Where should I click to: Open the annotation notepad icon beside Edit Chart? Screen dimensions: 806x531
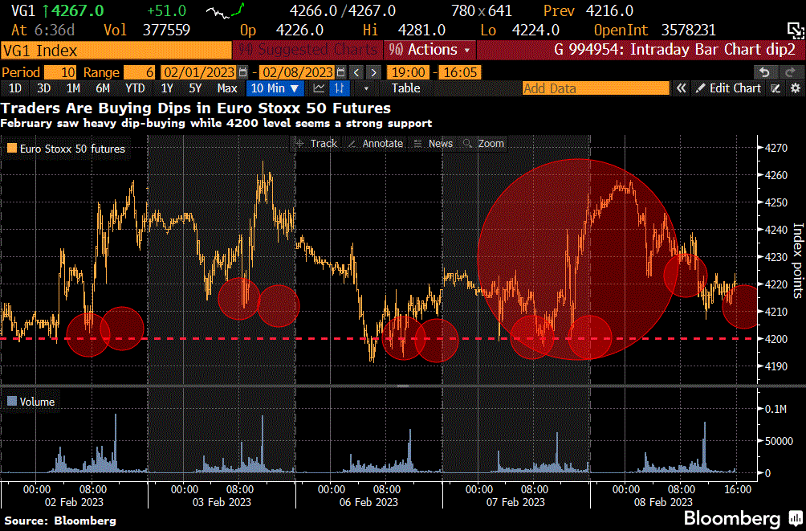(775, 88)
